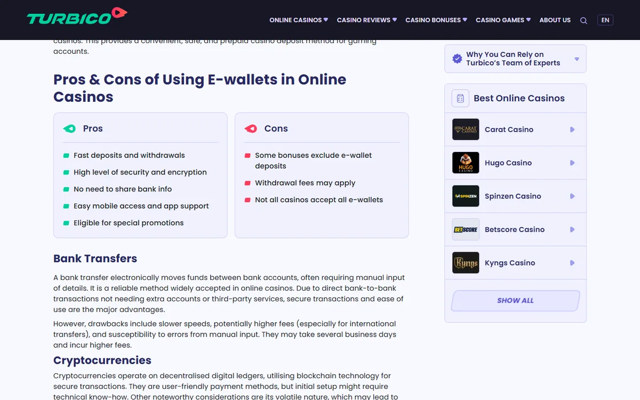Expand the Casino Games menu
Viewport: 640px width, 400px height.
click(503, 20)
